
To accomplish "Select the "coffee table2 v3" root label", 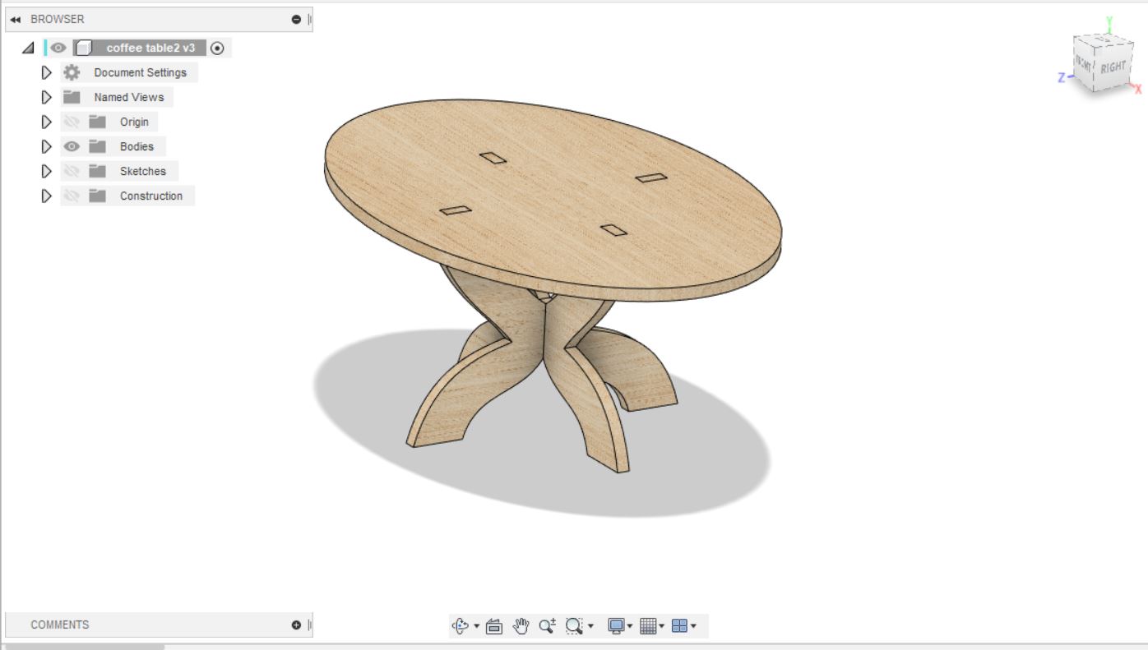I will 150,48.
